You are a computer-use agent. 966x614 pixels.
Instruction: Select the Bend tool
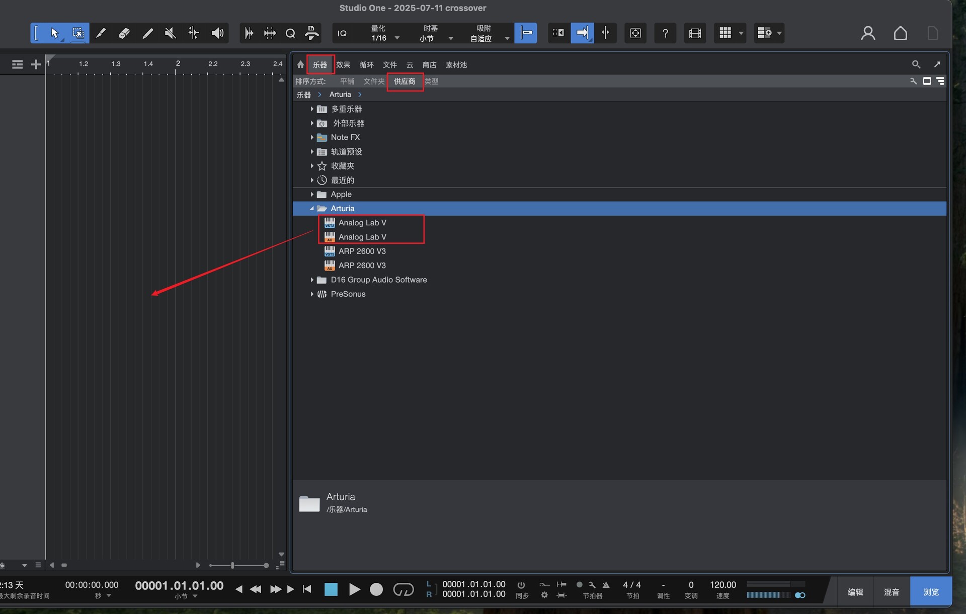coord(194,33)
